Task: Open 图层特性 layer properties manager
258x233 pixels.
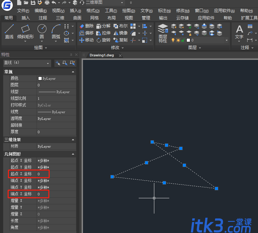Action: (163, 33)
